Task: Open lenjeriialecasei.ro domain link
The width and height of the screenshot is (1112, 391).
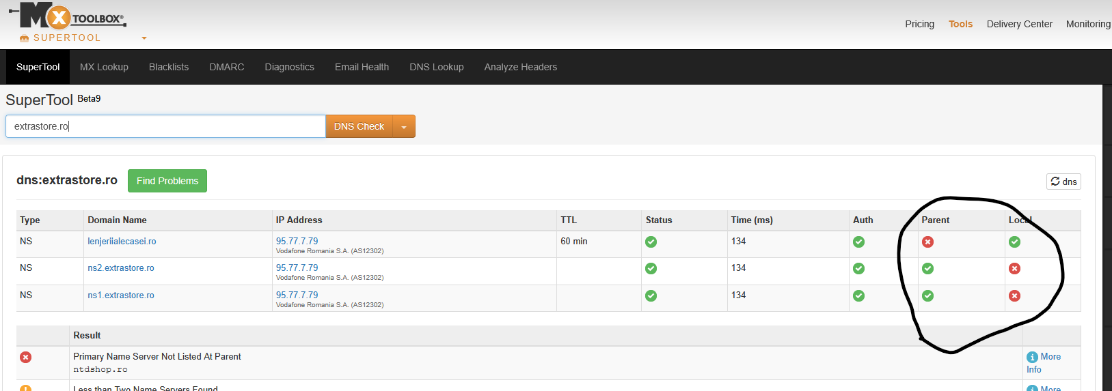Action: click(x=122, y=242)
